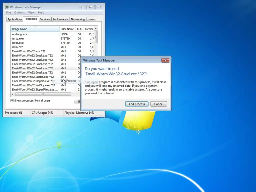The image size is (256, 192).
Task: Close the main Task Manager window
Action: click(99, 7)
